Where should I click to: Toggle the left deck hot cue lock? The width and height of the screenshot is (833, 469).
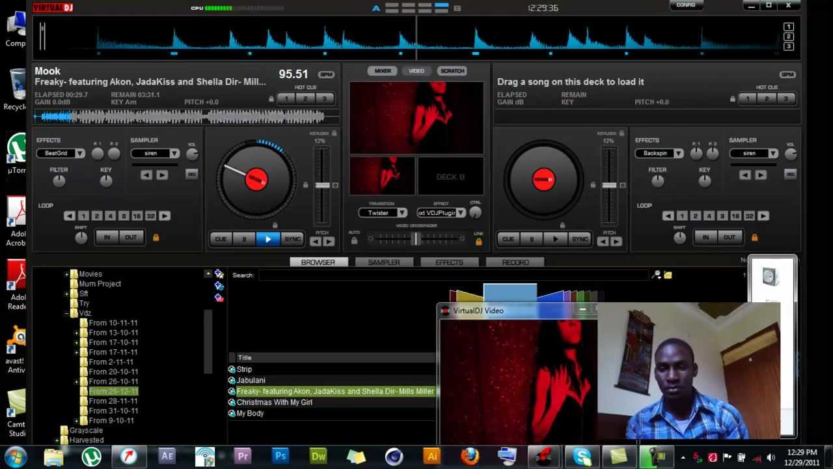point(271,99)
